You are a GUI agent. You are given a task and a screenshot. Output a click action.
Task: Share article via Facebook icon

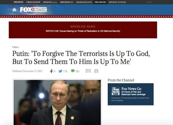51,71
